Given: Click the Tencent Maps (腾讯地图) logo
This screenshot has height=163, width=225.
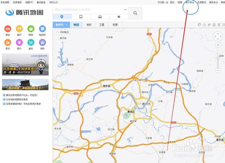Looking at the screenshot, I should 24,13.
